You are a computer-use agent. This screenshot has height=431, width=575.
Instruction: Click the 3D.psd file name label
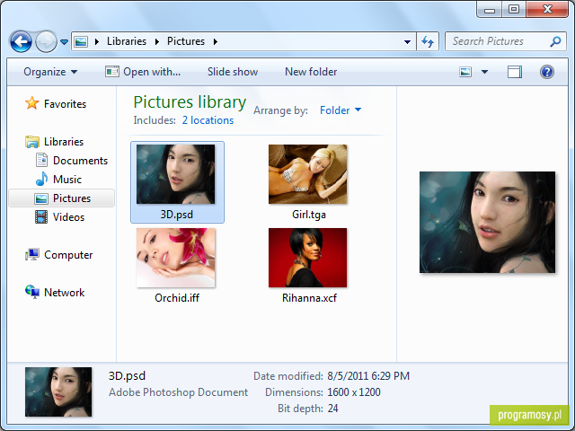176,215
